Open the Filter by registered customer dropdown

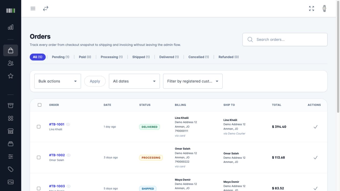(193, 81)
